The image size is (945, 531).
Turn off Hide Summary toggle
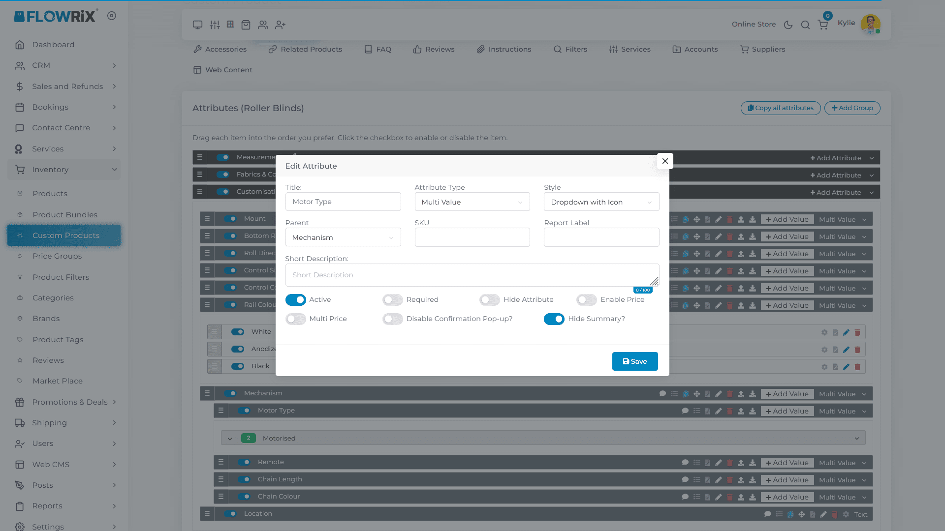[554, 319]
